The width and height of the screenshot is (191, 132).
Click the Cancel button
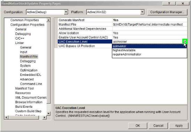[x=158, y=125]
